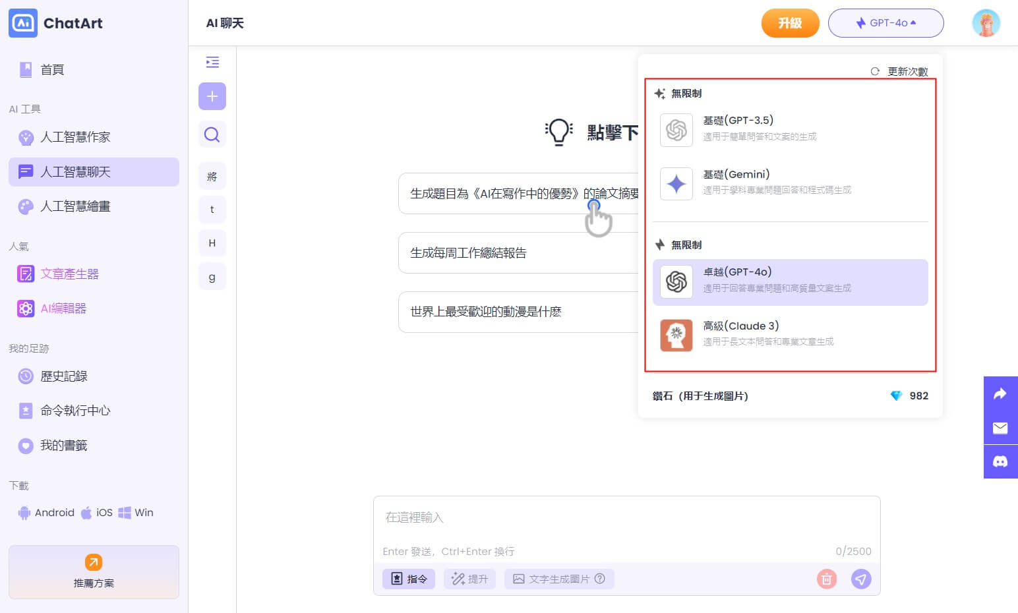Viewport: 1018px width, 613px height.
Task: Click the Claude 3 head icon
Action: pyautogui.click(x=676, y=336)
